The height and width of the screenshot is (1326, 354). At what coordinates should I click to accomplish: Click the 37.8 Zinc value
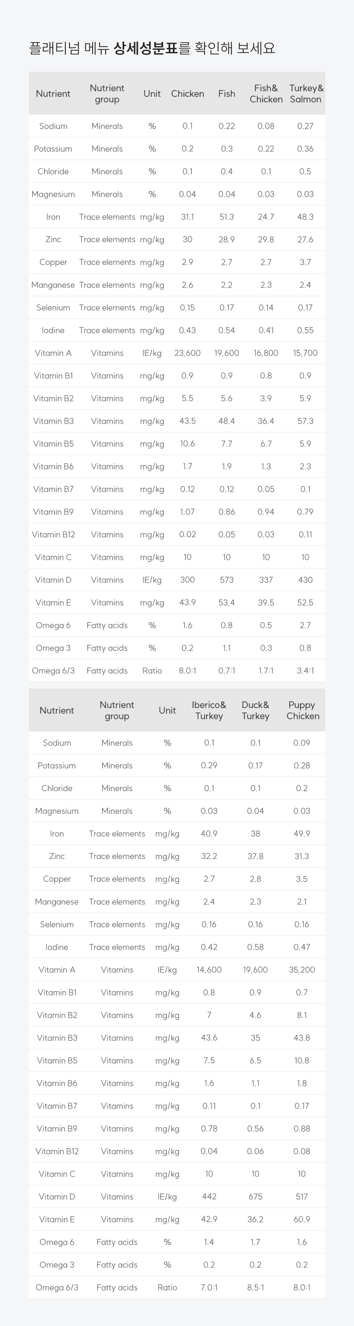click(x=255, y=856)
